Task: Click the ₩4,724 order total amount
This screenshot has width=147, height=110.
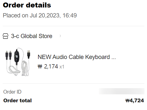Action: click(x=135, y=101)
